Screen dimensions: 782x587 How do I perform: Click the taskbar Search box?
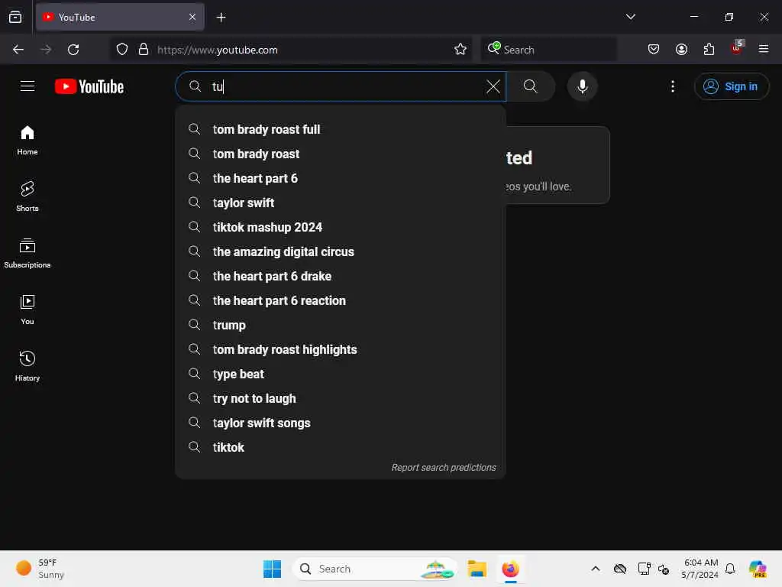pos(375,569)
